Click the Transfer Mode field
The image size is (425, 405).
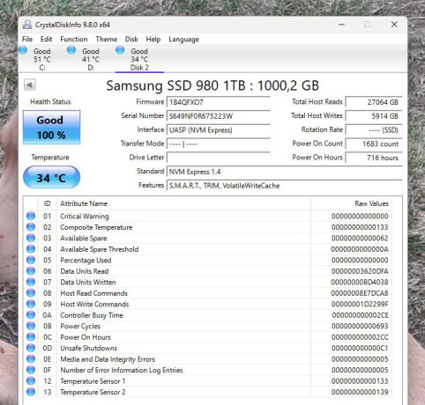coord(219,144)
